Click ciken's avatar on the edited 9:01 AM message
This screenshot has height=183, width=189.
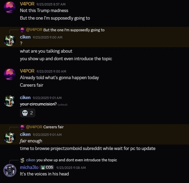pyautogui.click(x=10, y=101)
